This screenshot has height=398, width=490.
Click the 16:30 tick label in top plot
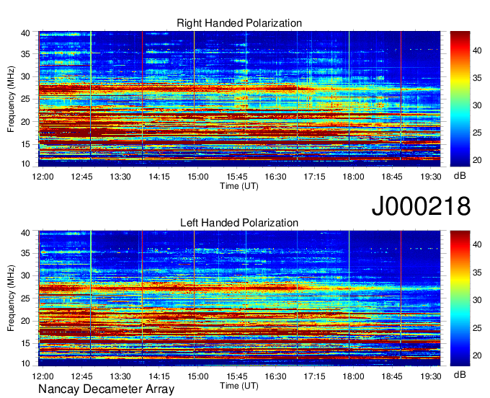275,177
